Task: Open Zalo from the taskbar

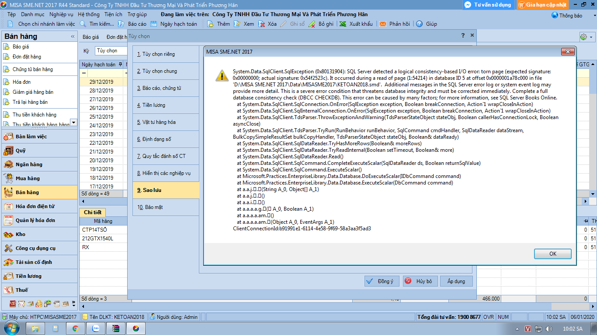Action: point(95,328)
